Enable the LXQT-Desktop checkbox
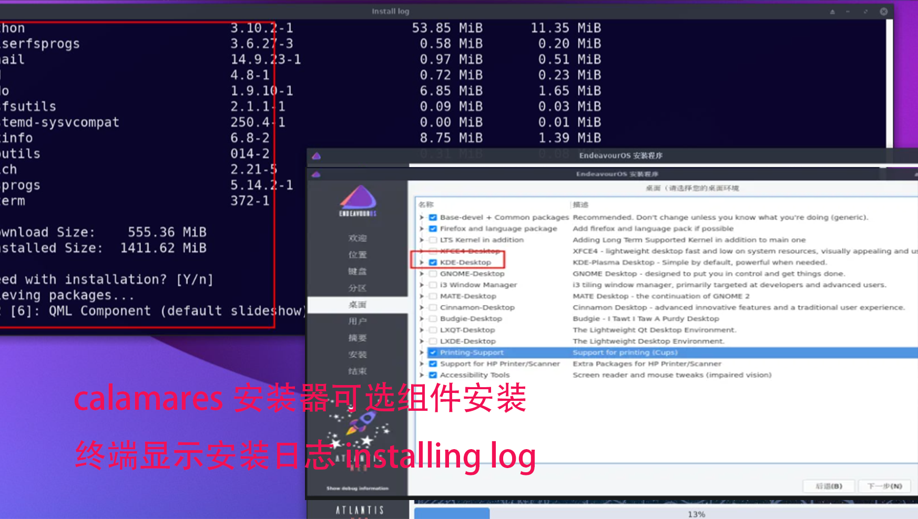This screenshot has width=918, height=519. pyautogui.click(x=433, y=330)
